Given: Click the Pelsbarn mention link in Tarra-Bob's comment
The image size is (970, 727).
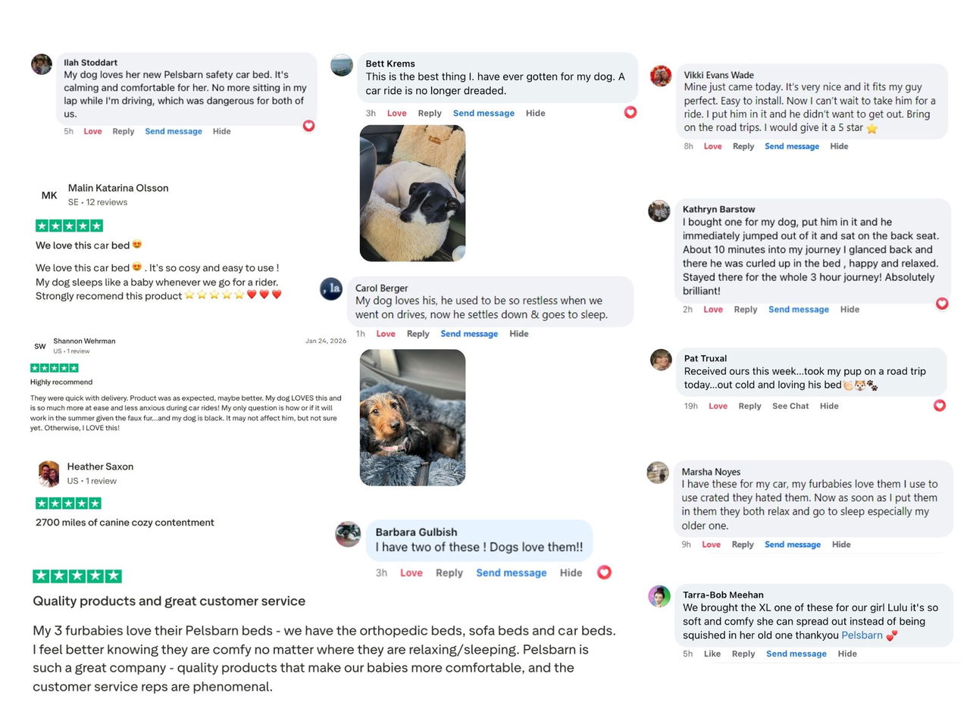Looking at the screenshot, I should [x=862, y=635].
